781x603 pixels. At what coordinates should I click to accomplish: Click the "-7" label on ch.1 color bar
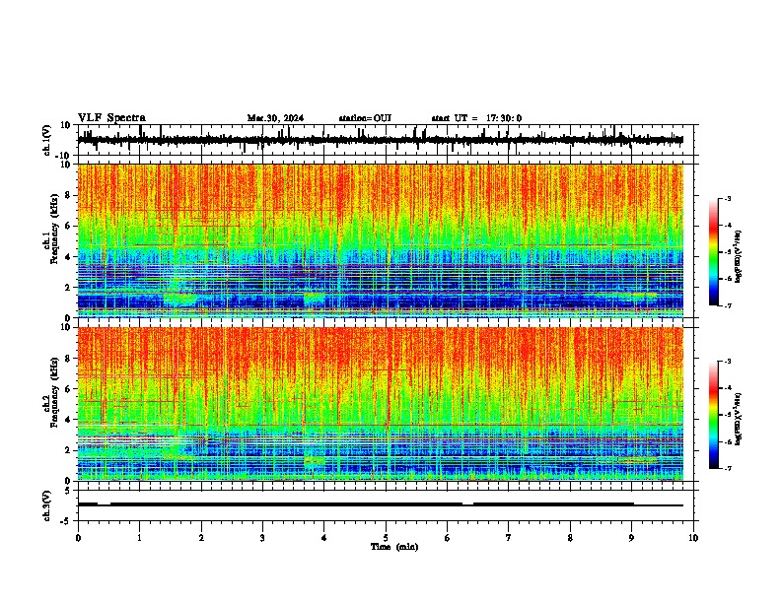tap(728, 305)
